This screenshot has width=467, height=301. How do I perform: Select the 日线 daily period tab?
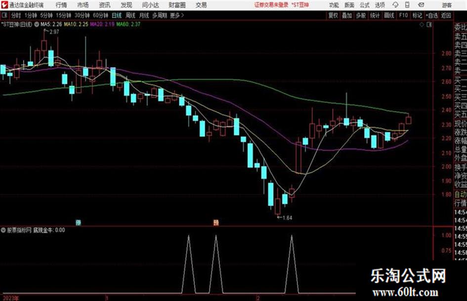click(117, 15)
